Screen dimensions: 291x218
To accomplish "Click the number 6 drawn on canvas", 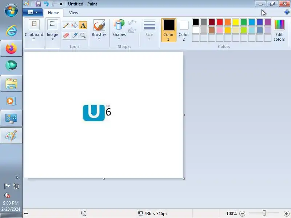I will click(x=108, y=112).
